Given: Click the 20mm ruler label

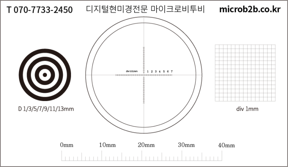Looking at the screenshot, I should click(146, 145).
